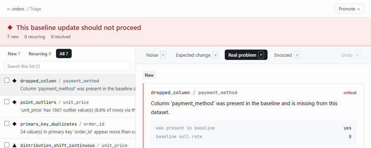The height and width of the screenshot is (148, 371).
Task: Click '7 new' count in banner
Action: tap(13, 37)
